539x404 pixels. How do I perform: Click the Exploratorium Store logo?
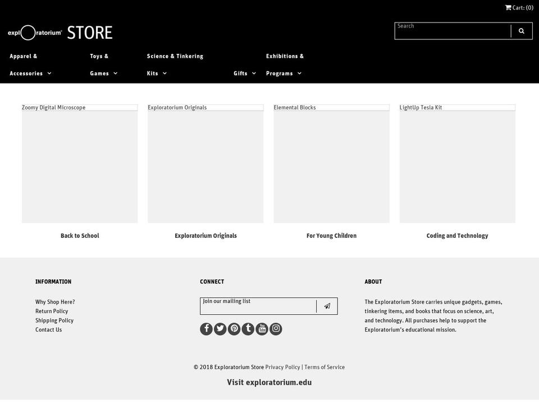(60, 33)
